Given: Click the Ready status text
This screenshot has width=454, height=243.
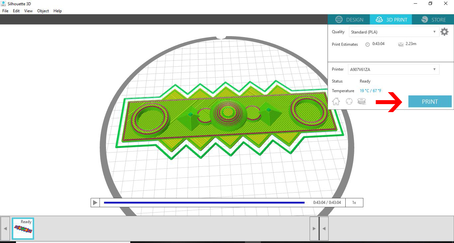Looking at the screenshot, I should 365,81.
